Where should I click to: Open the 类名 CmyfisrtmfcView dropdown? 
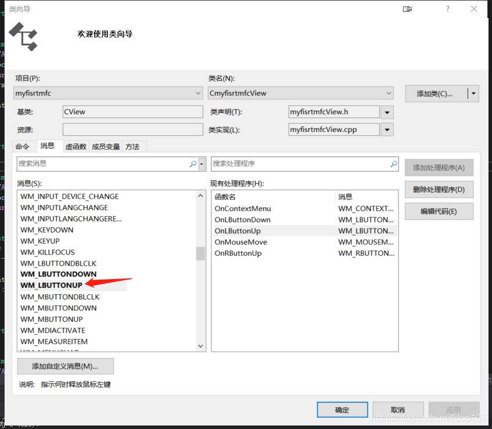(x=389, y=93)
